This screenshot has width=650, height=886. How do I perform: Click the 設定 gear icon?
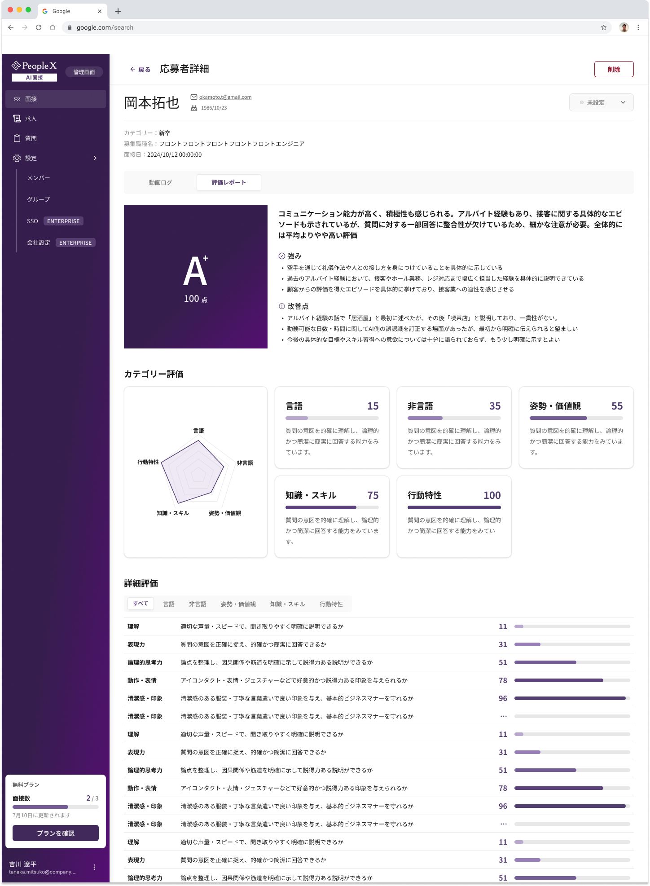tap(17, 158)
